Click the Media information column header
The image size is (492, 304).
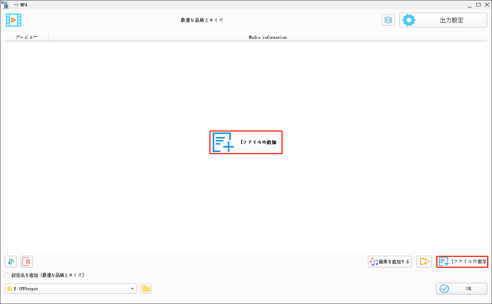(x=268, y=37)
